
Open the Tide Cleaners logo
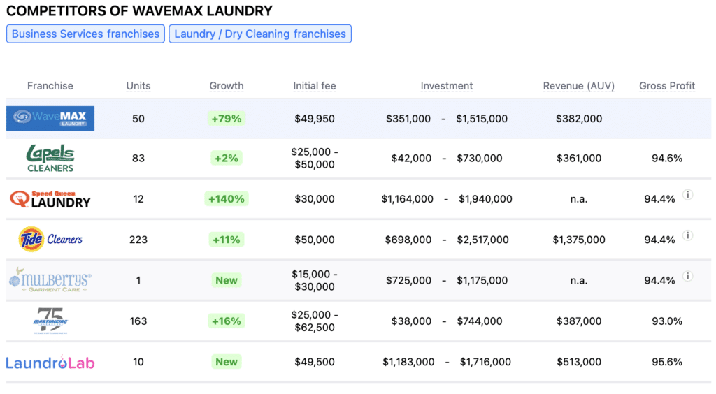(x=50, y=239)
